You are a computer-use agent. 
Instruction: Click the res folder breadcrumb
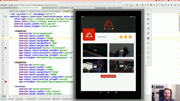point(28,5)
